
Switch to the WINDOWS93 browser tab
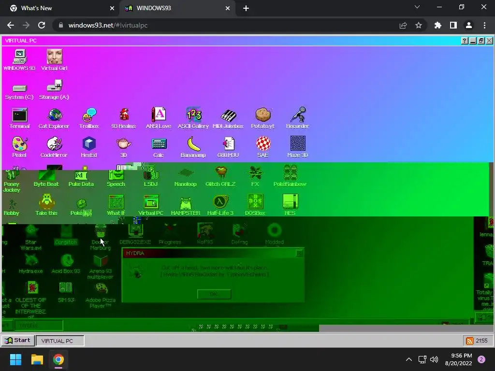tap(177, 8)
